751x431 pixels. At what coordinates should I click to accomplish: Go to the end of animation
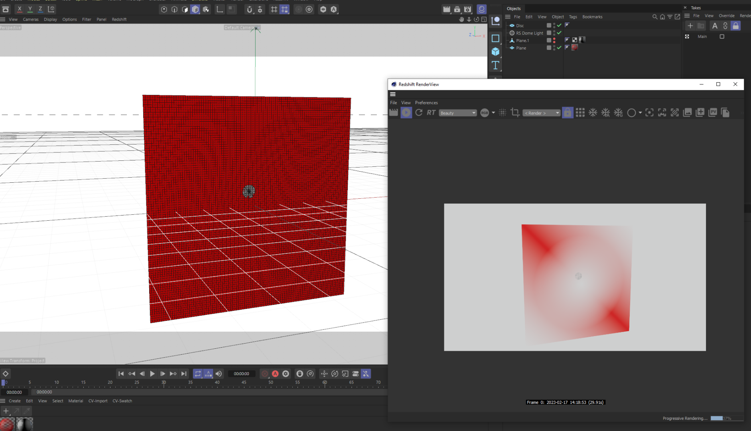(x=183, y=374)
